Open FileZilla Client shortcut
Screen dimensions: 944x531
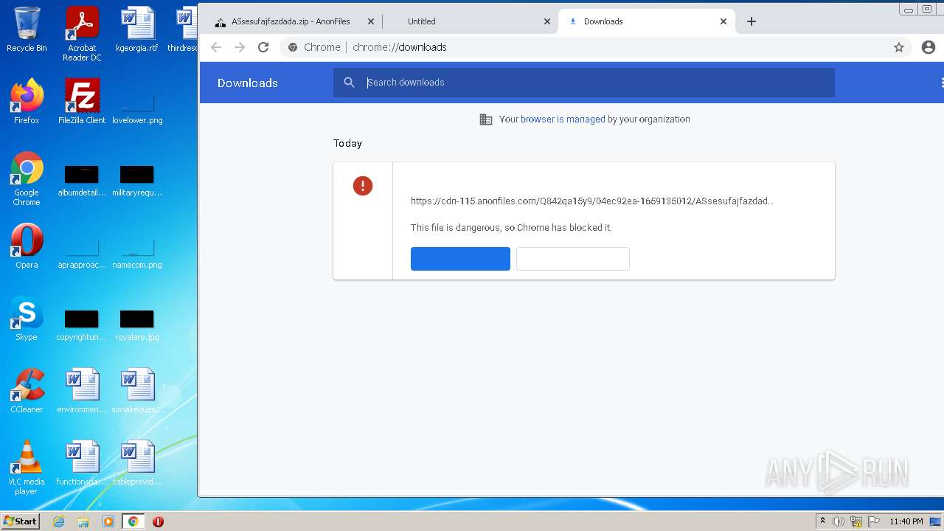point(82,102)
